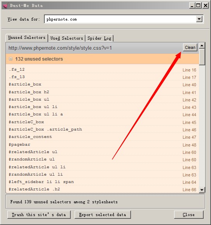
Task: Click Export selected data button
Action: (103, 215)
